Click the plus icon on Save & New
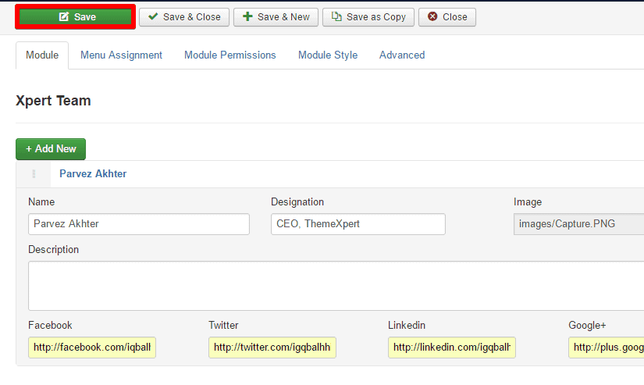Viewport: 644px width, 385px height. click(247, 17)
